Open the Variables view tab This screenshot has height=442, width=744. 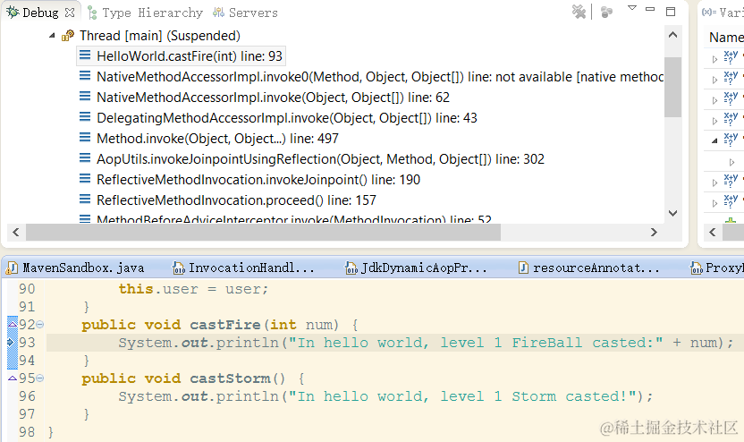tap(723, 13)
